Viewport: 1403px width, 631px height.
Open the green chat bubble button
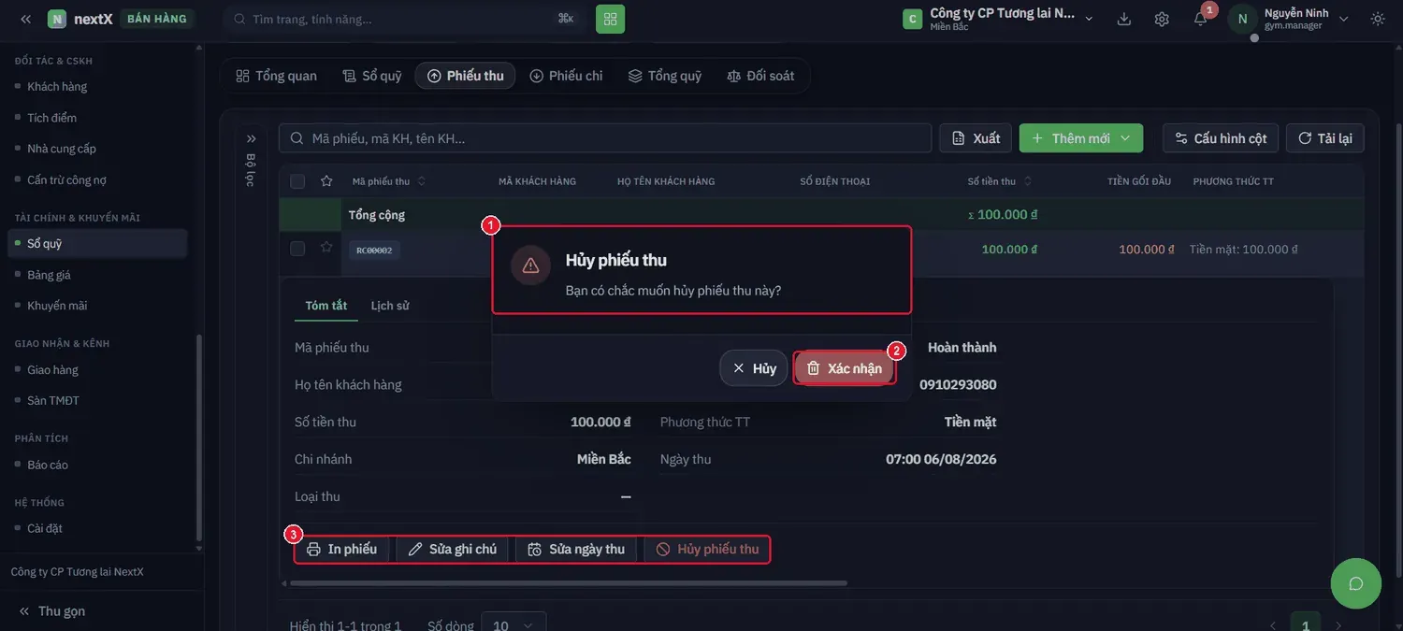[1356, 583]
